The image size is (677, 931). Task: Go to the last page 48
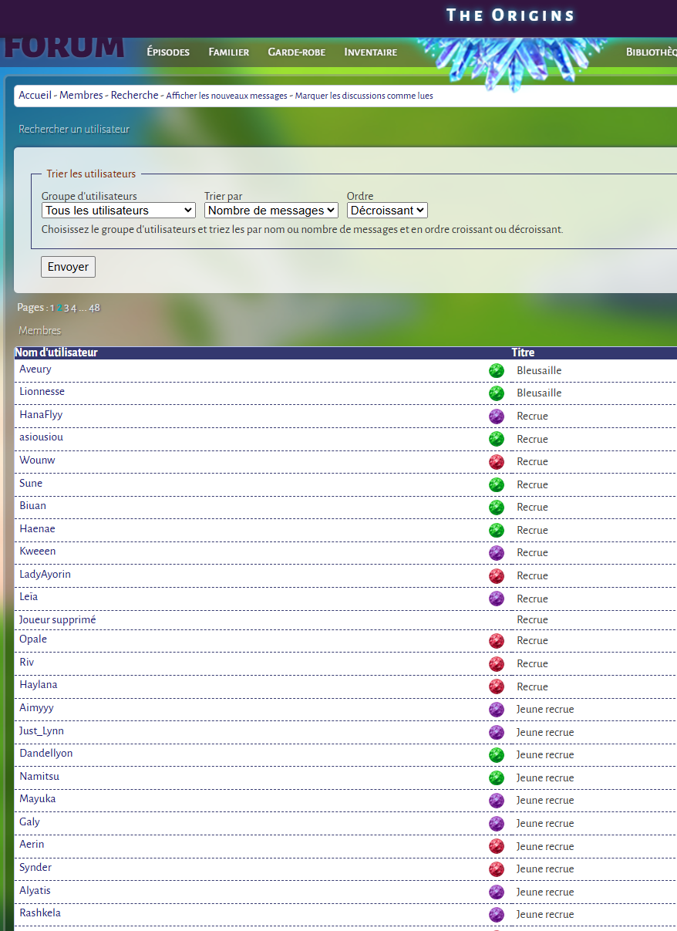(x=94, y=308)
